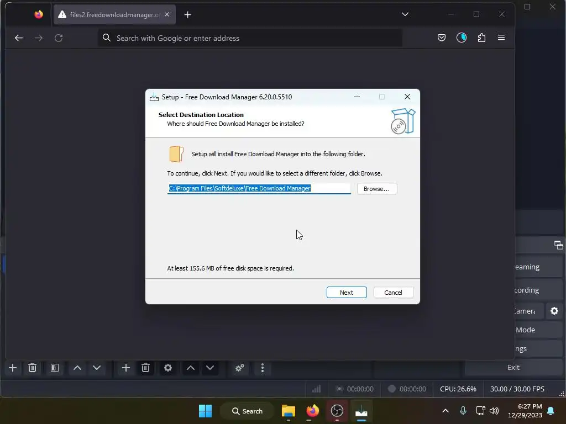Viewport: 566px width, 424px height.
Task: Move scene down with first OBS down arrow
Action: [97, 368]
